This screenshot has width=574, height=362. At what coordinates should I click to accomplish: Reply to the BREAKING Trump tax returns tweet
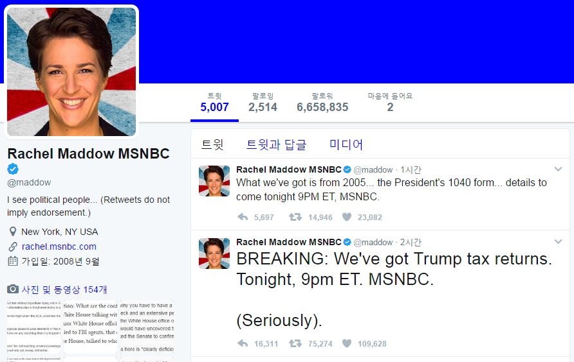tap(243, 344)
